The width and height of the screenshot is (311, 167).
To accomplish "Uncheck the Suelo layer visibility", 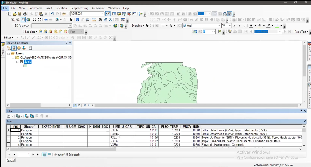I will coord(21,62).
